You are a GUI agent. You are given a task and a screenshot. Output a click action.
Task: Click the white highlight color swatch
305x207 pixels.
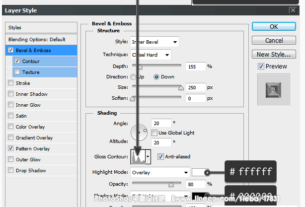coord(199,173)
